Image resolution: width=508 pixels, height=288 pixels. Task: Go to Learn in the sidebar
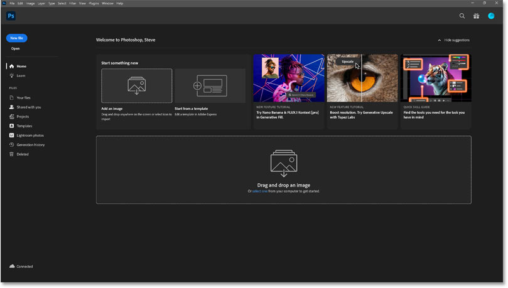(x=21, y=76)
